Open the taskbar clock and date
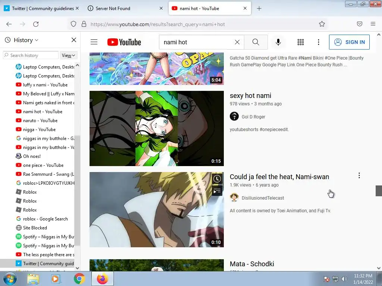This screenshot has width=382, height=286. click(363, 279)
